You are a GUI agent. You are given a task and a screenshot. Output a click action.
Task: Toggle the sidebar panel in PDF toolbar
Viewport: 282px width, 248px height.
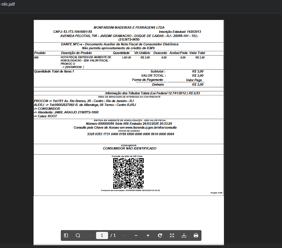pyautogui.click(x=66, y=235)
